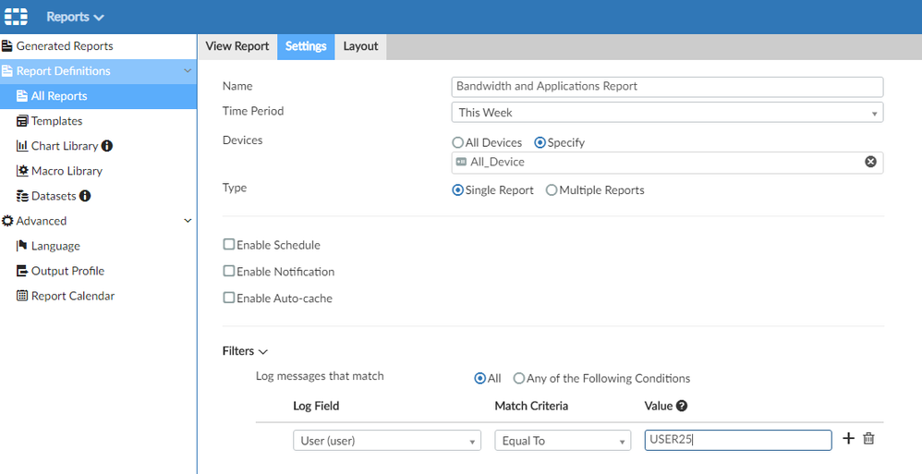Viewport: 922px width, 474px height.
Task: Remove All_Device with the clear icon
Action: pyautogui.click(x=870, y=162)
